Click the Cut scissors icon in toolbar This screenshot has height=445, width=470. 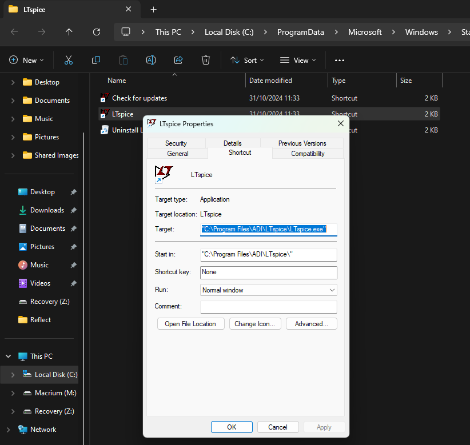pos(69,60)
